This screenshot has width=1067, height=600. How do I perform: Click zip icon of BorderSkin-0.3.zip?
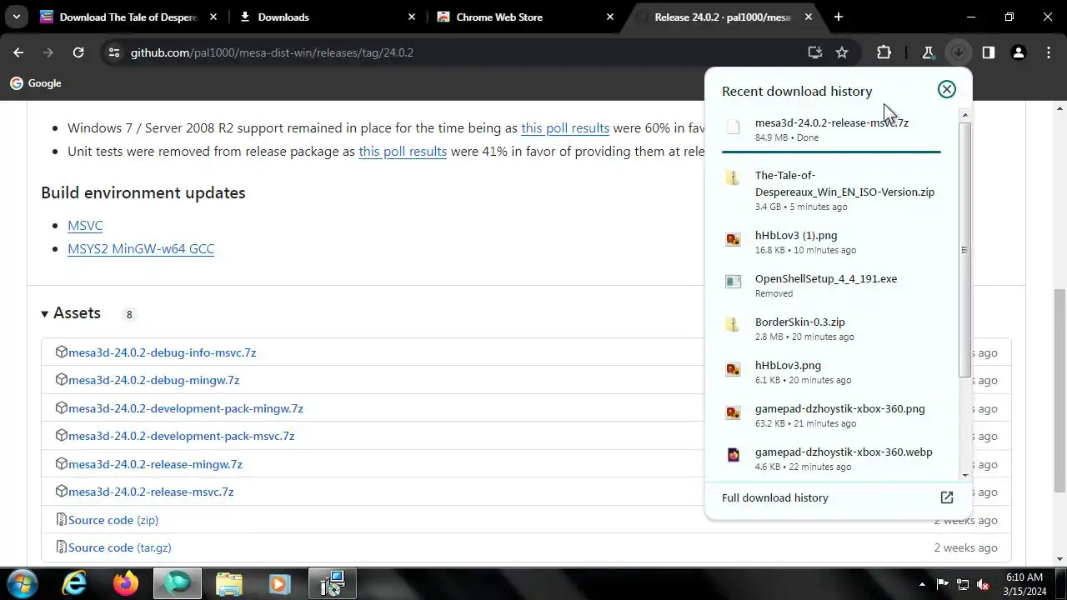click(733, 325)
